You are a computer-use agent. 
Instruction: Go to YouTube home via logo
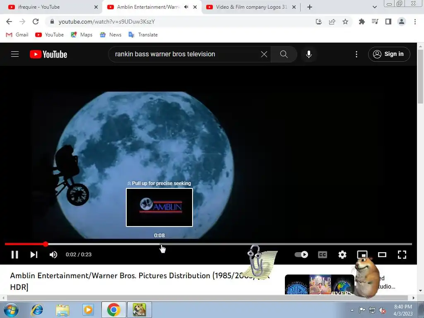tap(48, 54)
